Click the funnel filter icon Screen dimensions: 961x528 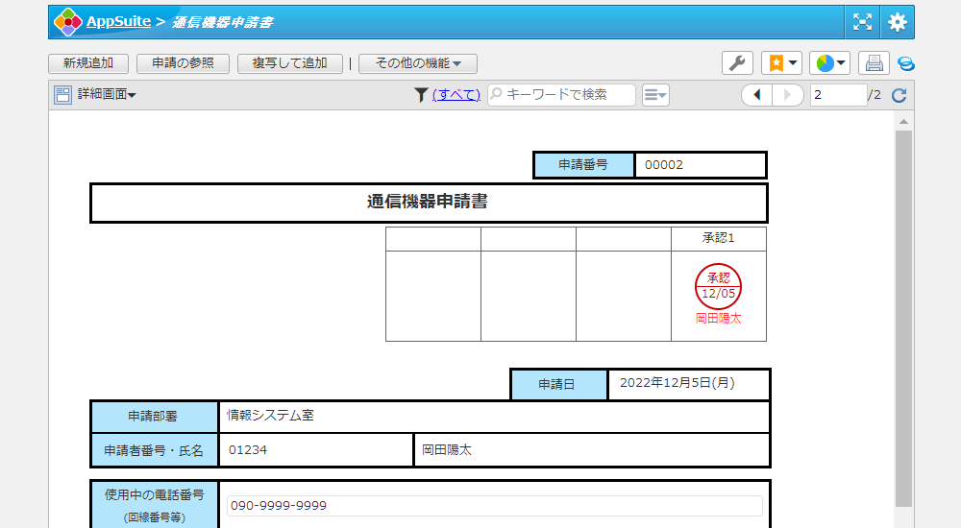(421, 94)
